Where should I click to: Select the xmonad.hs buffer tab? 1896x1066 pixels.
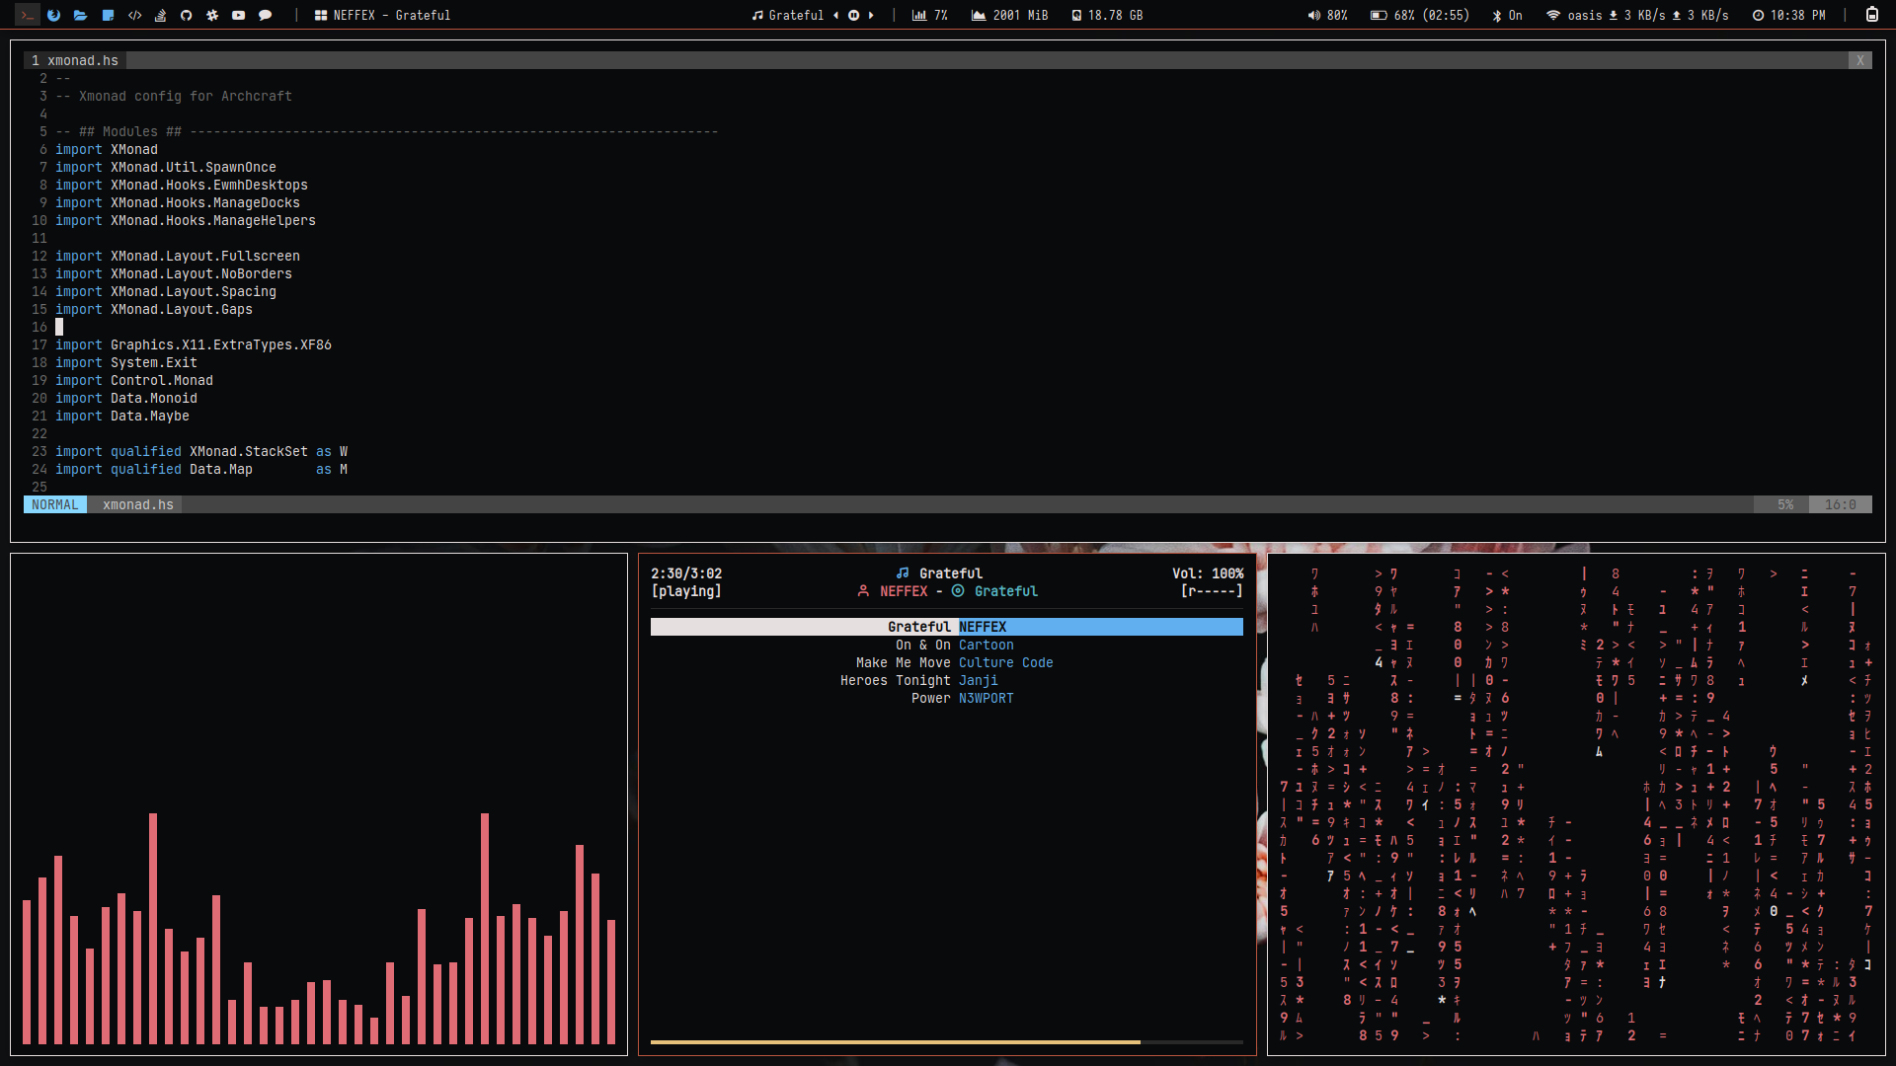pyautogui.click(x=75, y=60)
